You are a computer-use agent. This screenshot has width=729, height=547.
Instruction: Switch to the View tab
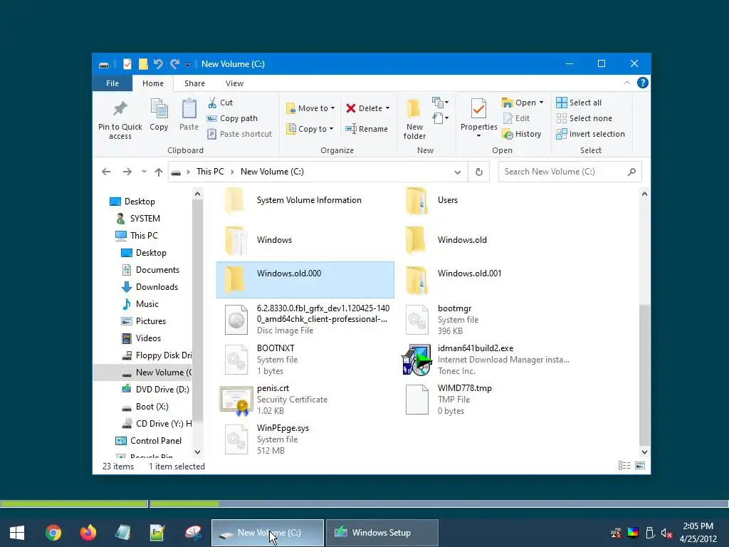pos(234,83)
